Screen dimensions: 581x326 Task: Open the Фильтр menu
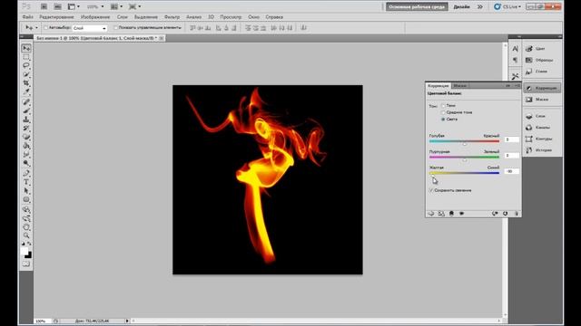(x=172, y=17)
